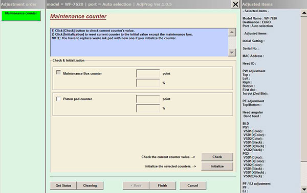Click the 'PE adjustment' entry

pyautogui.click(x=253, y=101)
